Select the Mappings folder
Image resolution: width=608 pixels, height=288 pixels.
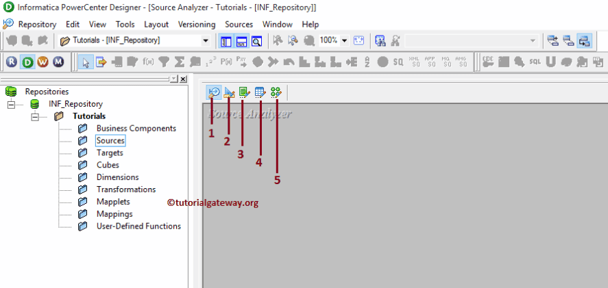point(114,214)
